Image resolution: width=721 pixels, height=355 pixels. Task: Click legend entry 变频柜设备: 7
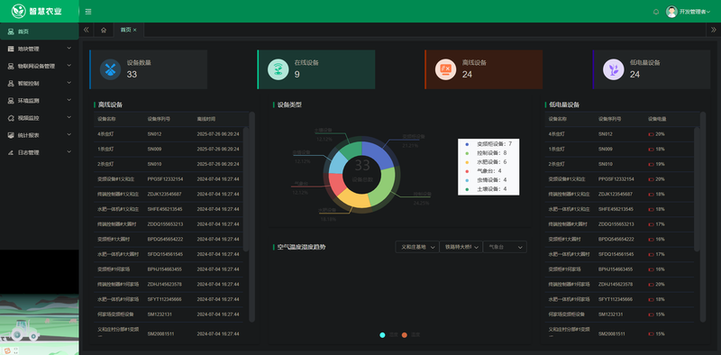point(488,144)
